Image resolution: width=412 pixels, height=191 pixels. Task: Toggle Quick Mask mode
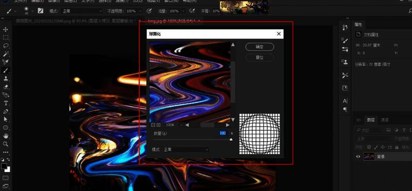pyautogui.click(x=6, y=178)
